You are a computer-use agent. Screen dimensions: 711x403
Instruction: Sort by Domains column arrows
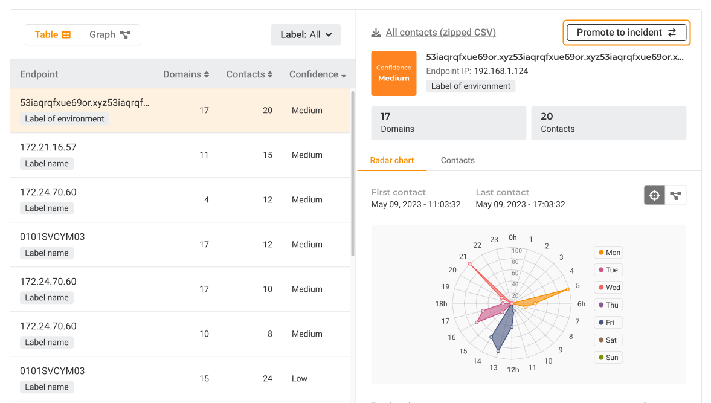click(x=207, y=74)
